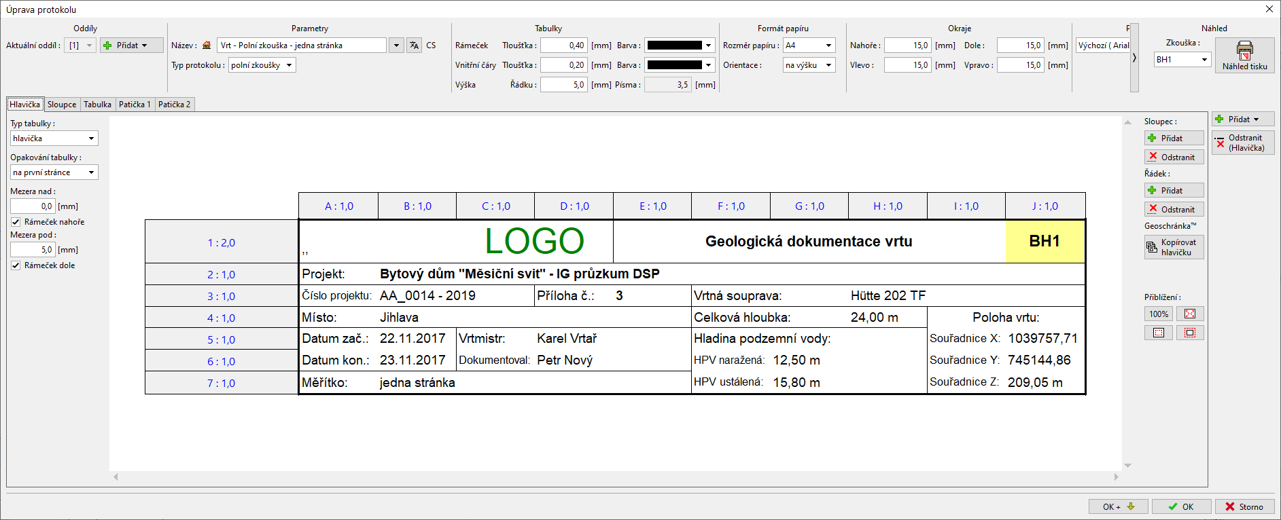Open Zkouška BH1 dropdown

1182,60
